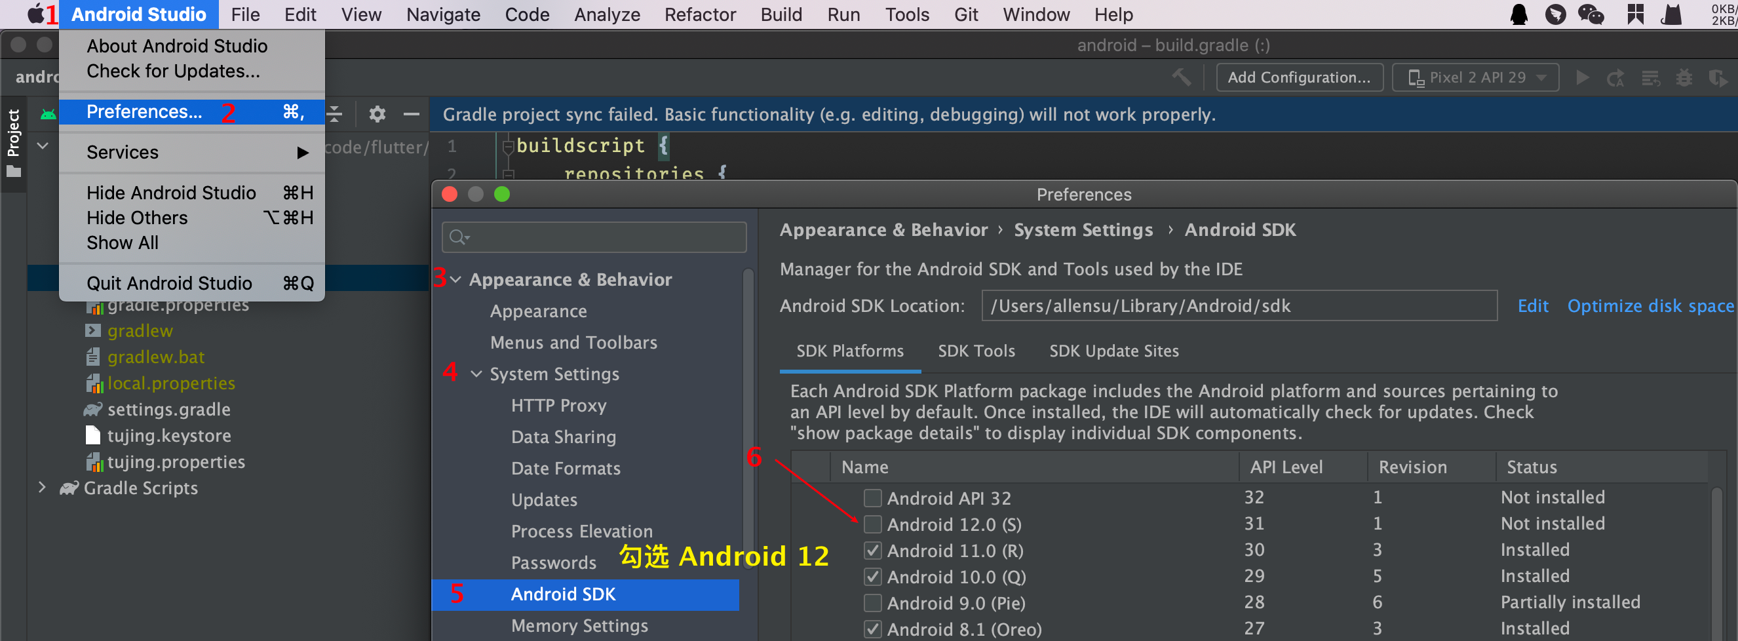Click the cat-shaped menu bar icon
Image resolution: width=1738 pixels, height=641 pixels.
click(x=1671, y=14)
